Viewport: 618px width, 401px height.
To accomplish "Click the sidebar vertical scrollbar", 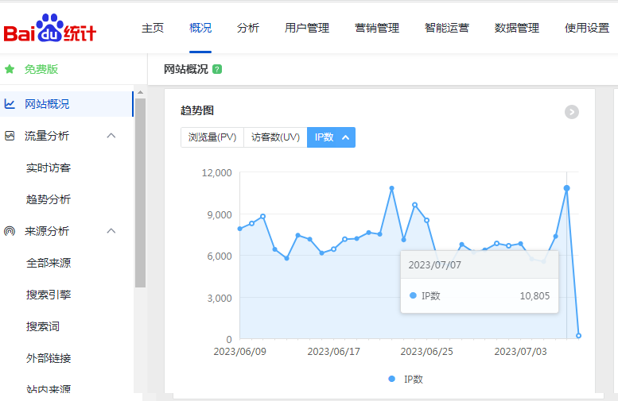I will pyautogui.click(x=140, y=191).
